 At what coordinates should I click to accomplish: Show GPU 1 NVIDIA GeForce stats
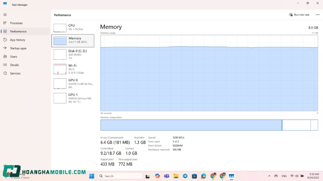click(73, 98)
